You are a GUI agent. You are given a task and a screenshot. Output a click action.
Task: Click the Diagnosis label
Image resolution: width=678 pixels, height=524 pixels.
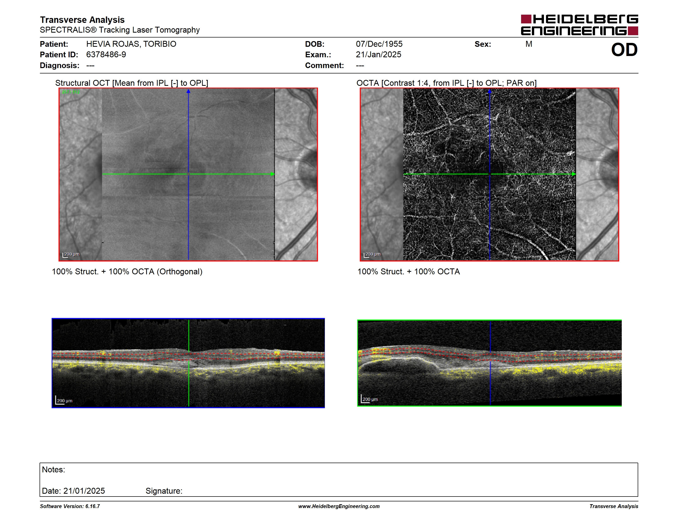pyautogui.click(x=60, y=65)
